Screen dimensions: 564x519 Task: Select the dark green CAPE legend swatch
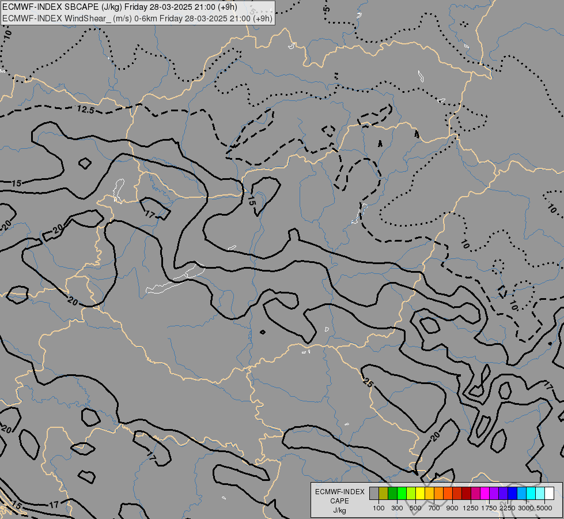coord(393,493)
